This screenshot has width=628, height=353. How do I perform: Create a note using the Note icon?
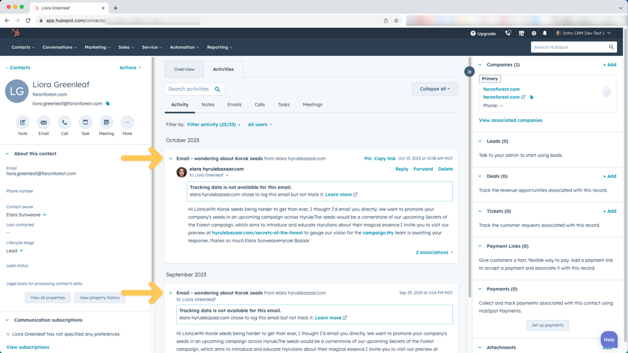[22, 122]
